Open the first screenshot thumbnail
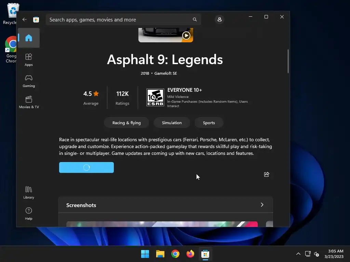The image size is (350, 262). [x=162, y=224]
